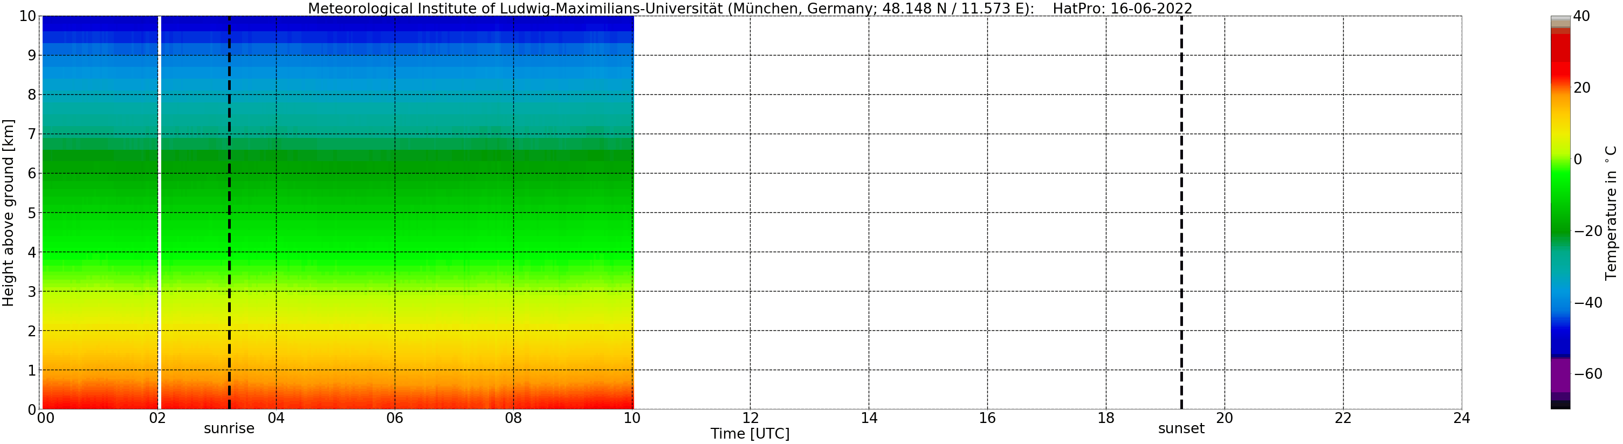1623x444 pixels.
Task: Click the 'Time [UTC]' axis label
Action: [x=749, y=434]
